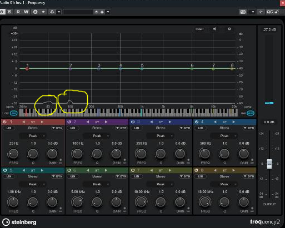
Task: Click band 1 next processing mode arrow
Action: (x=42, y=122)
